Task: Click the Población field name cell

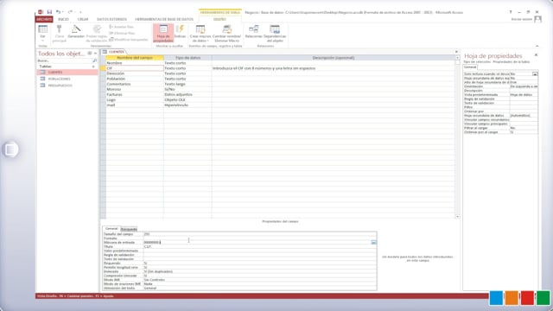Action: click(135, 79)
